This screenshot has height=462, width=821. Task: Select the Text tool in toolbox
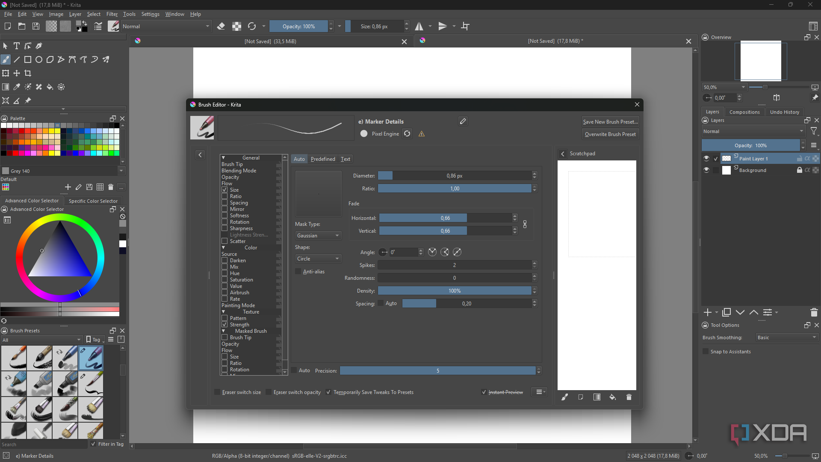pyautogui.click(x=17, y=46)
